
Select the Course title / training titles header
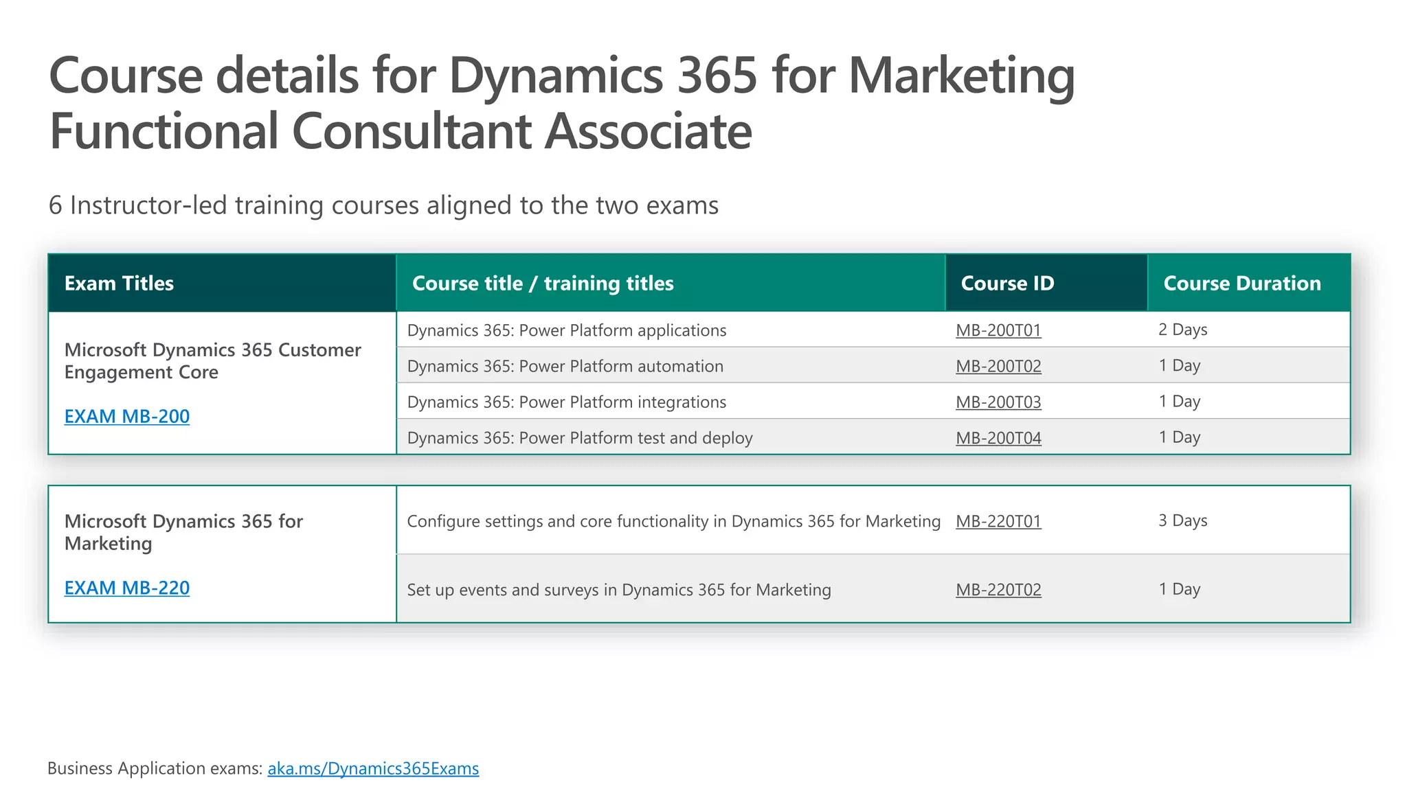tap(671, 283)
